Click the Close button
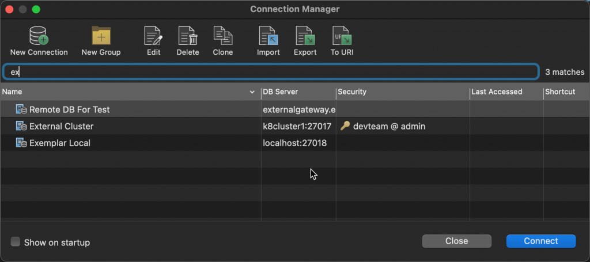This screenshot has height=262, width=590. pyautogui.click(x=457, y=241)
